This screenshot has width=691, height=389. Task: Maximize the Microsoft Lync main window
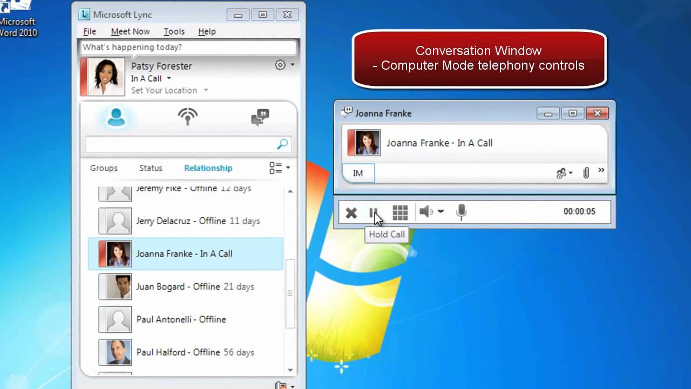point(263,15)
